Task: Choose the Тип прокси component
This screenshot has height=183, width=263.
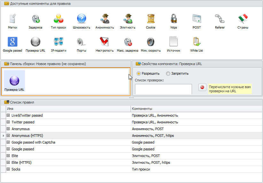Action: click(58, 19)
